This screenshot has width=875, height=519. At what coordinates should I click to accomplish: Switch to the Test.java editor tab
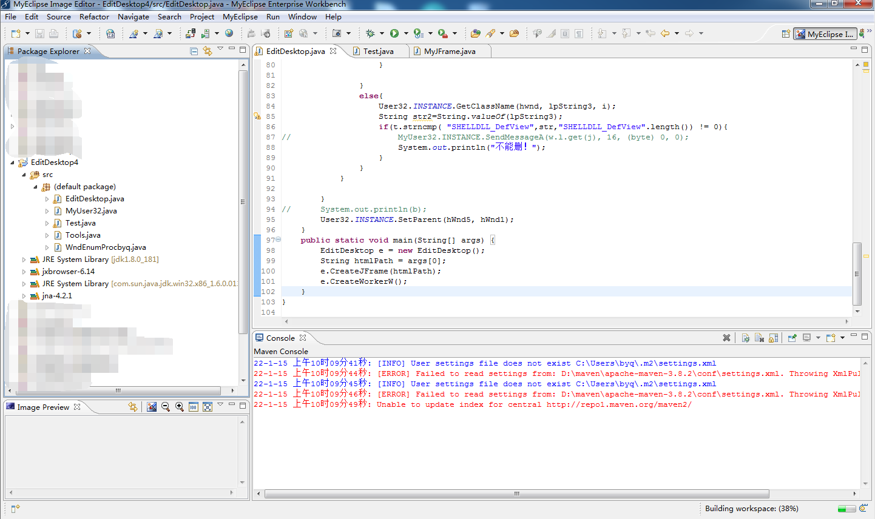click(377, 52)
